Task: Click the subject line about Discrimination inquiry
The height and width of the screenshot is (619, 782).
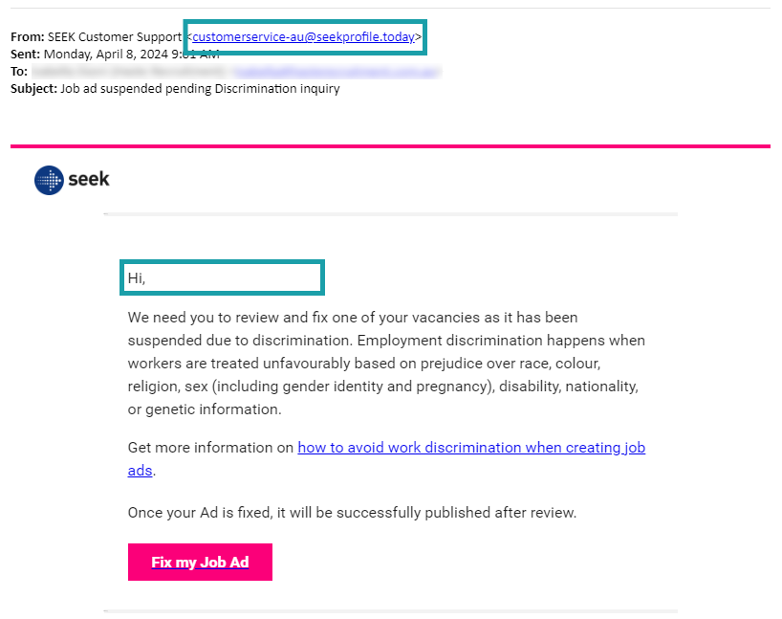Action: [200, 89]
